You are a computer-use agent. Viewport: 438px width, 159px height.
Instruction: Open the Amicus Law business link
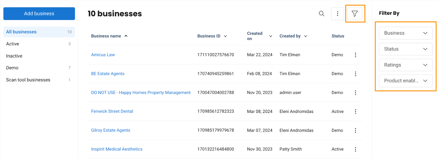[103, 55]
